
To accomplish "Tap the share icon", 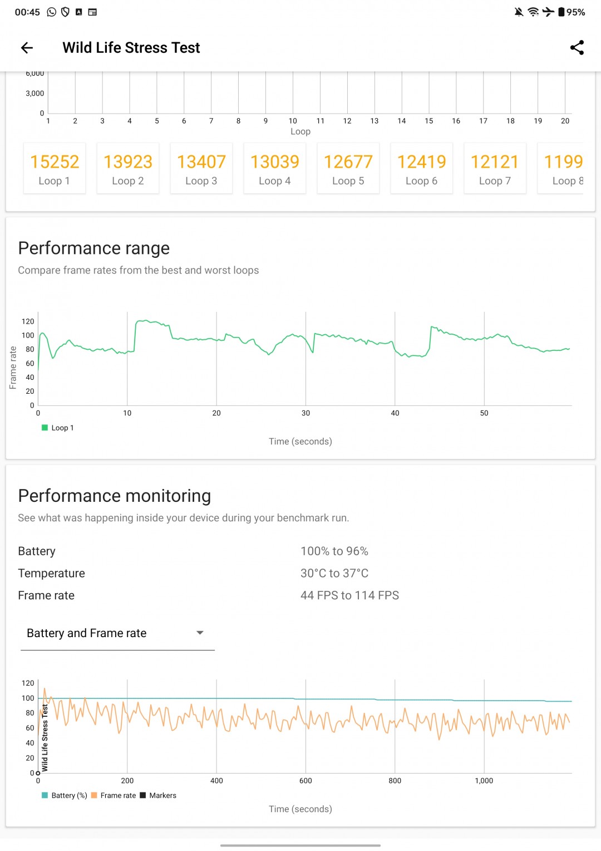I will [577, 48].
